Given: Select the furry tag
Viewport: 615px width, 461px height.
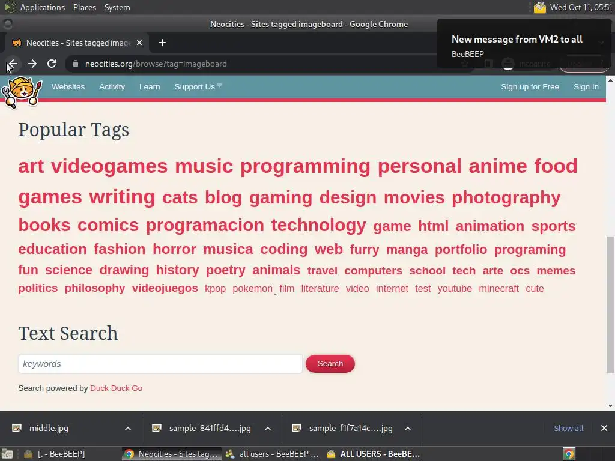Looking at the screenshot, I should click(365, 250).
